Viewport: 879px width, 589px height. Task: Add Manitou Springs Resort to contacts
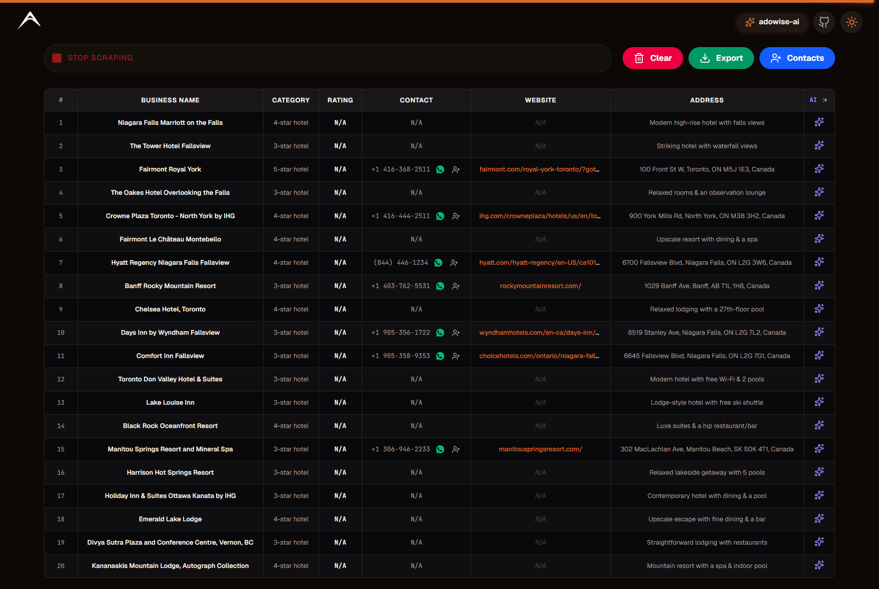coord(456,449)
